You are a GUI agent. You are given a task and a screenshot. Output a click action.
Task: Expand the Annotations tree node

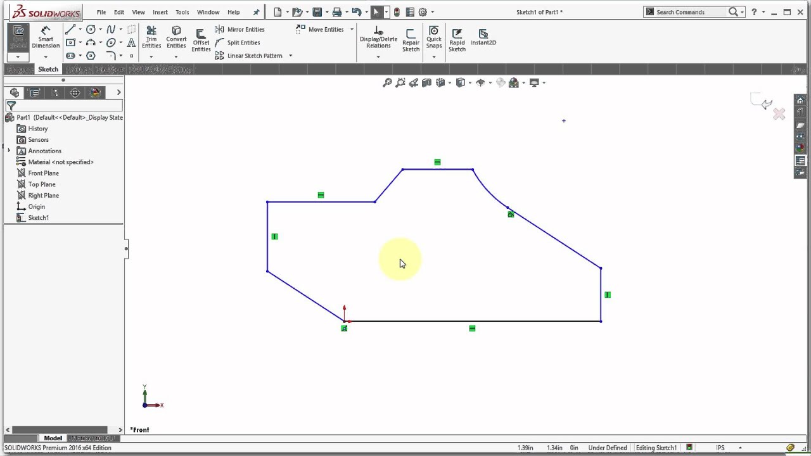pyautogui.click(x=9, y=151)
